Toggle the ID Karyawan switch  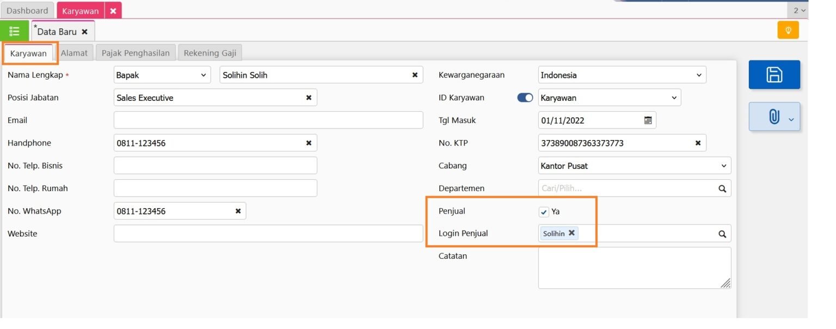pos(525,98)
